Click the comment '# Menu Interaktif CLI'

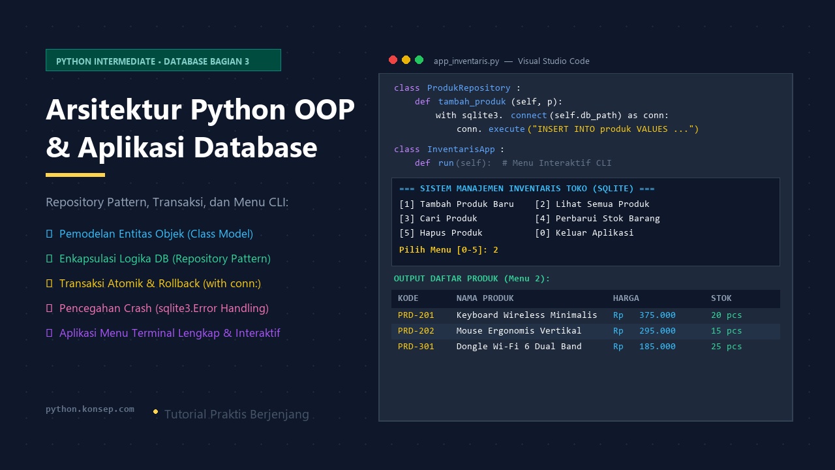[x=557, y=163]
